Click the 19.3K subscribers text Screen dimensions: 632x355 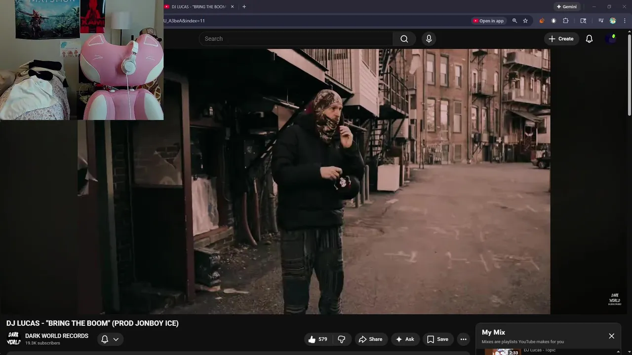coord(42,343)
